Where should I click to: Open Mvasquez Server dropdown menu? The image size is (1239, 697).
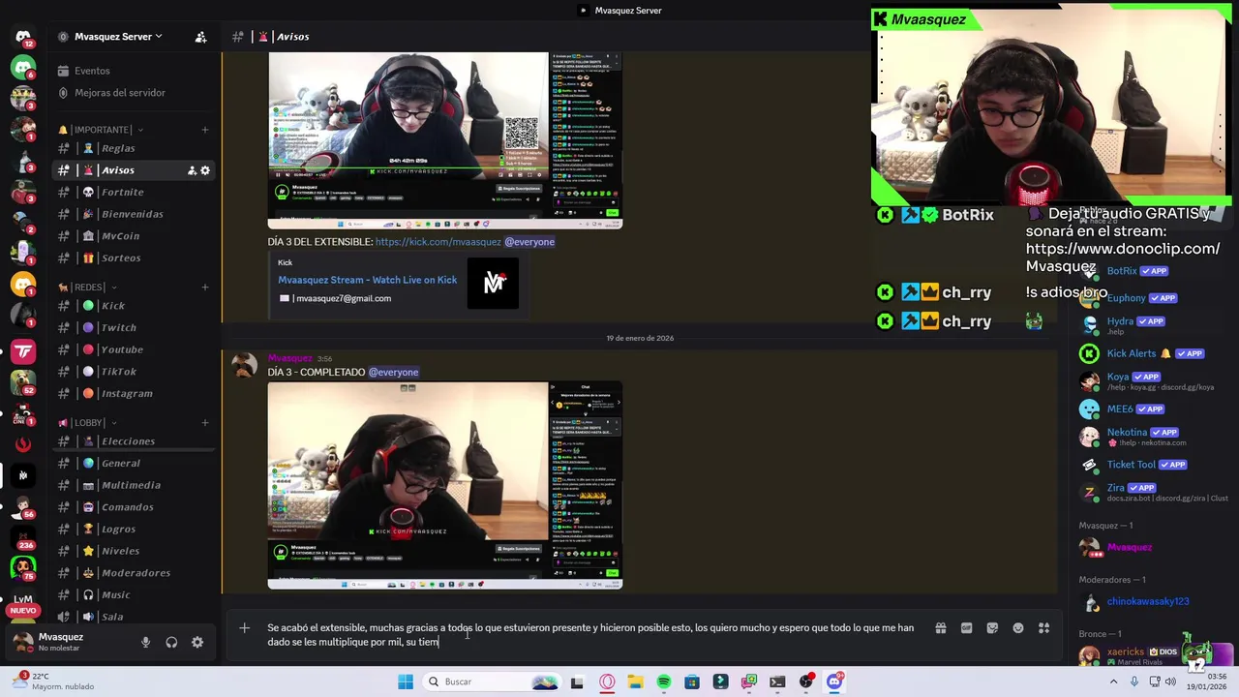click(x=118, y=37)
